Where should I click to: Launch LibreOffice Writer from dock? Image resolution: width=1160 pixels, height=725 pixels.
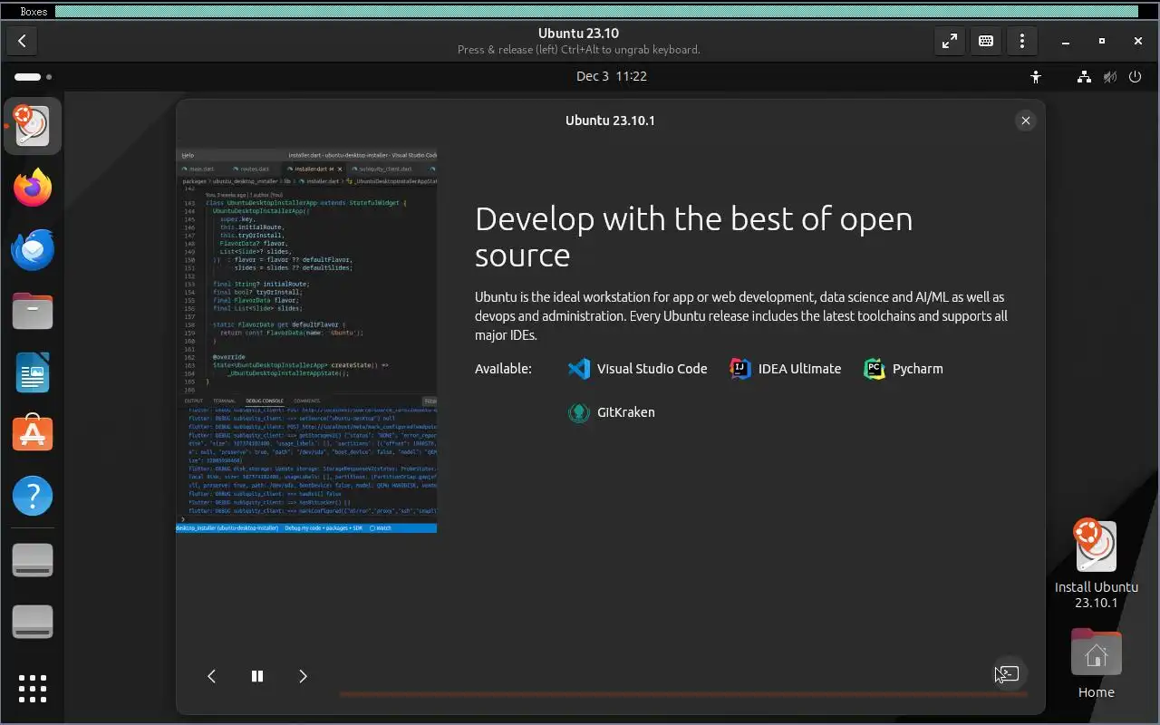coord(33,372)
